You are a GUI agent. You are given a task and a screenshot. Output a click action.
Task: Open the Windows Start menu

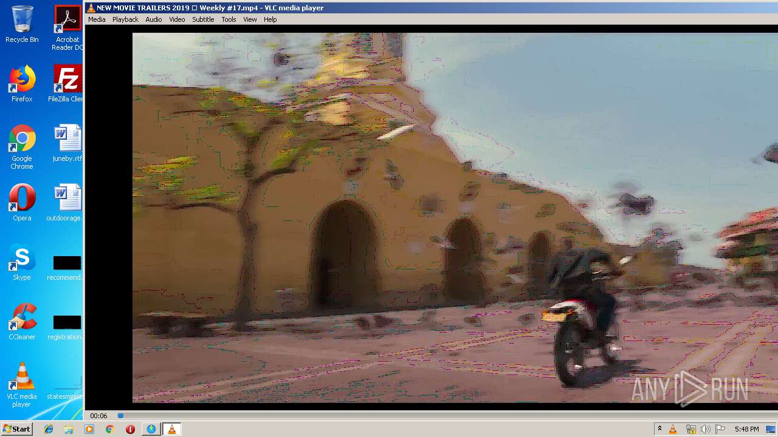coord(16,429)
